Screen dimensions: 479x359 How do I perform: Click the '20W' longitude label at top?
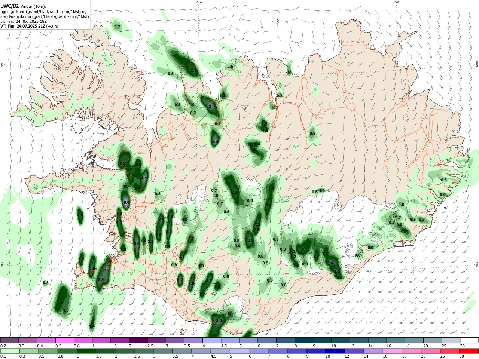coord(199,2)
